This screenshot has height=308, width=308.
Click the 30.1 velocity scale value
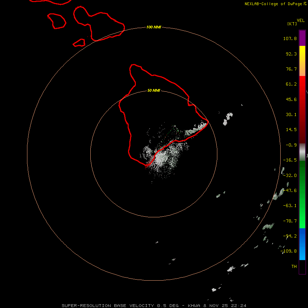291,115
